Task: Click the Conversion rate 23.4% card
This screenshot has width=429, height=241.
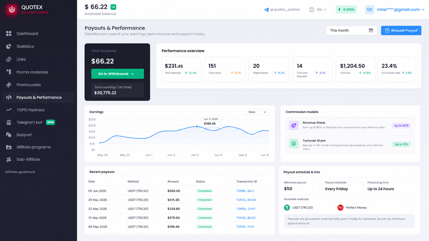Action: tap(397, 69)
